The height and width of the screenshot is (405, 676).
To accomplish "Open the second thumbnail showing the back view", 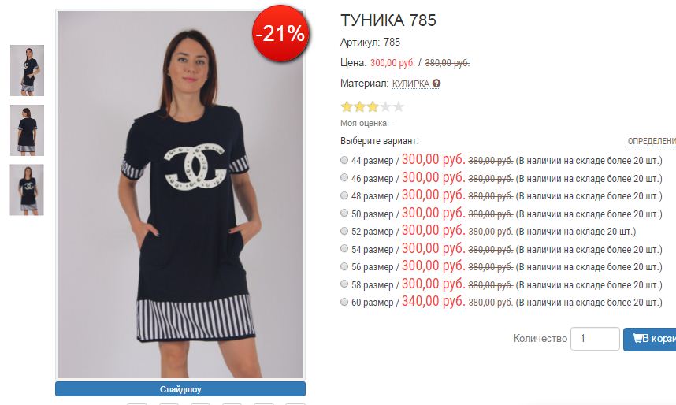I will click(27, 130).
